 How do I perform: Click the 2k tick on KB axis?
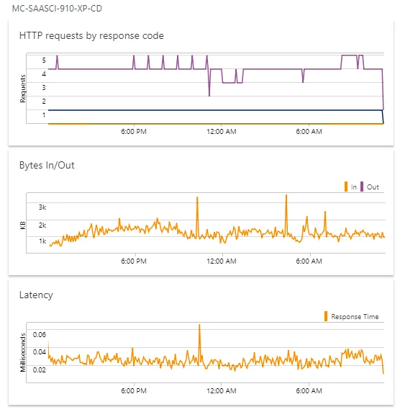click(x=42, y=225)
